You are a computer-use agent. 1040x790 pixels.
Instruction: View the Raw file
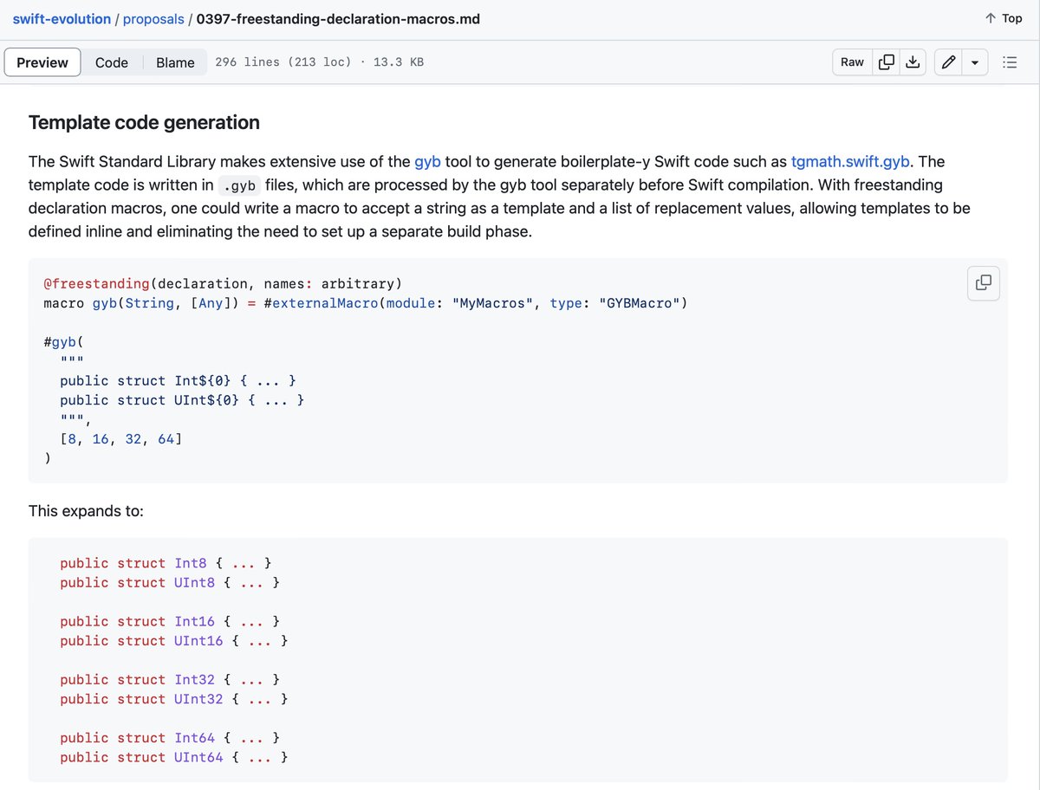click(852, 62)
